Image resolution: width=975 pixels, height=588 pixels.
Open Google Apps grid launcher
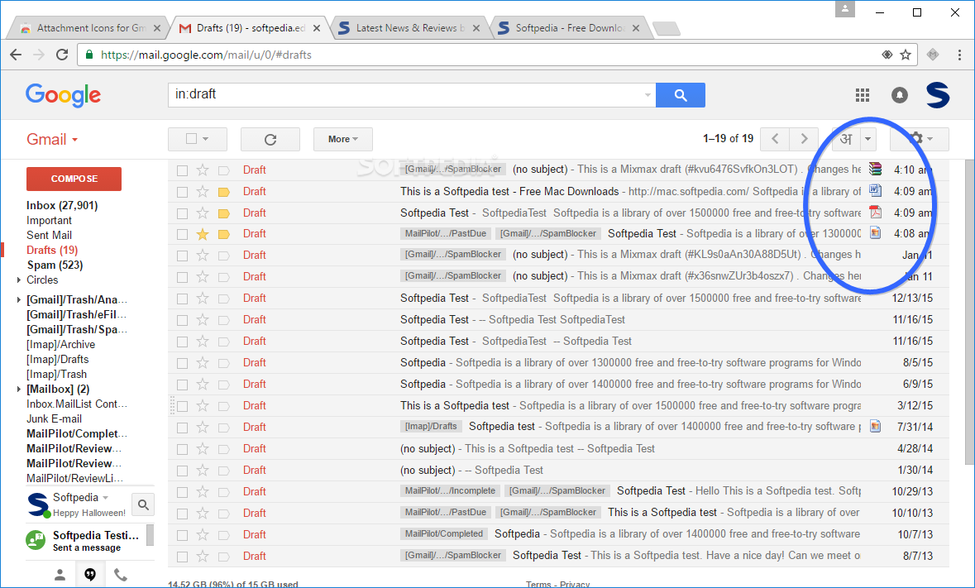(x=862, y=95)
